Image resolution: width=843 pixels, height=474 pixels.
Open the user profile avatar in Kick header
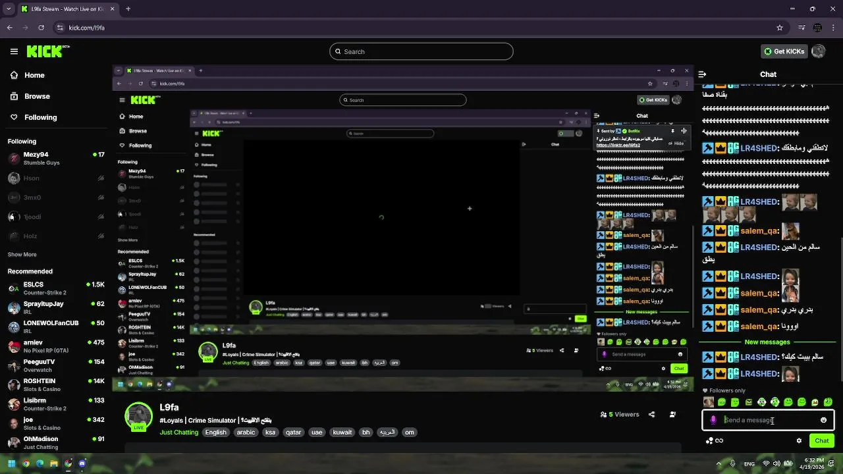pyautogui.click(x=819, y=51)
